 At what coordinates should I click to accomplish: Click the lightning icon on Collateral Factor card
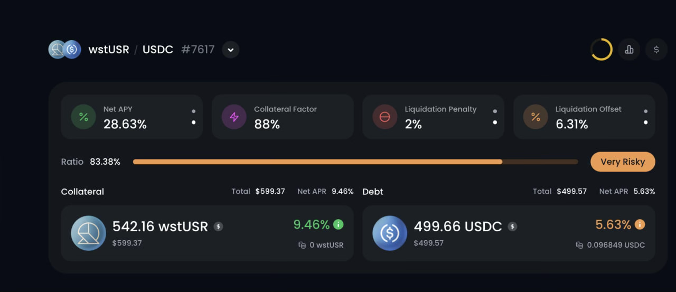[x=234, y=117]
